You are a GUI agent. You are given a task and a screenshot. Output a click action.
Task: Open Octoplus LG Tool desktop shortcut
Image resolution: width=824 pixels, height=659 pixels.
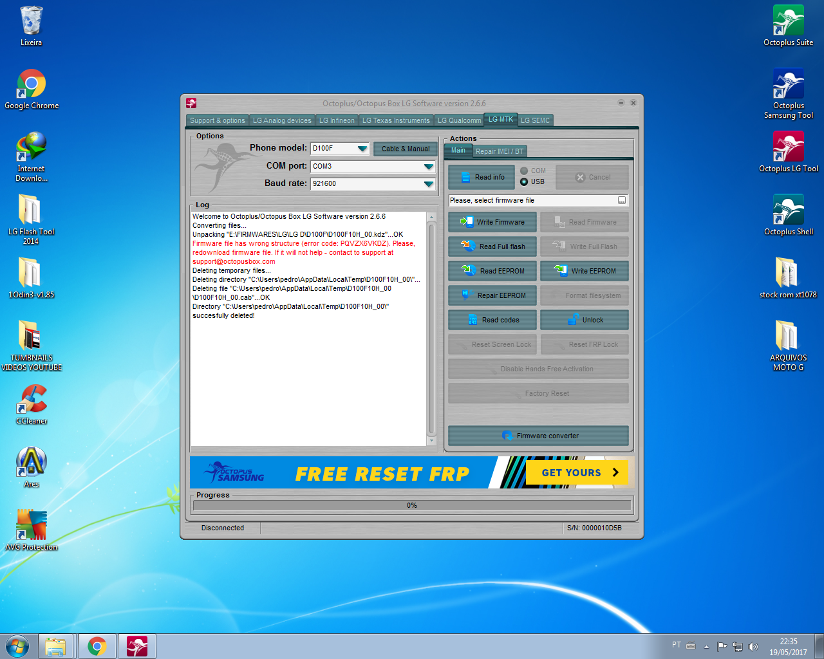pyautogui.click(x=788, y=153)
